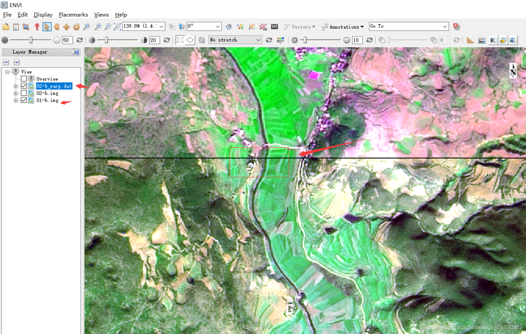Expand the 02-b_warp.dat layer node
Image resolution: width=526 pixels, height=334 pixels.
16,86
